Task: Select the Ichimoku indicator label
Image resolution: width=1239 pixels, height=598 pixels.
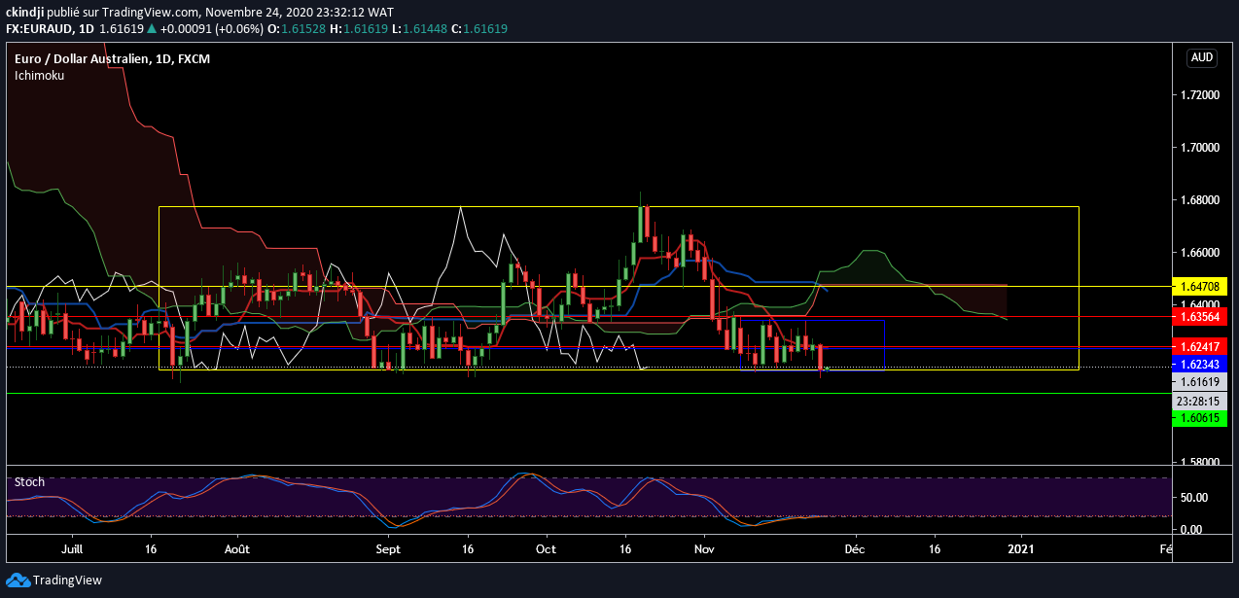Action: [x=40, y=75]
